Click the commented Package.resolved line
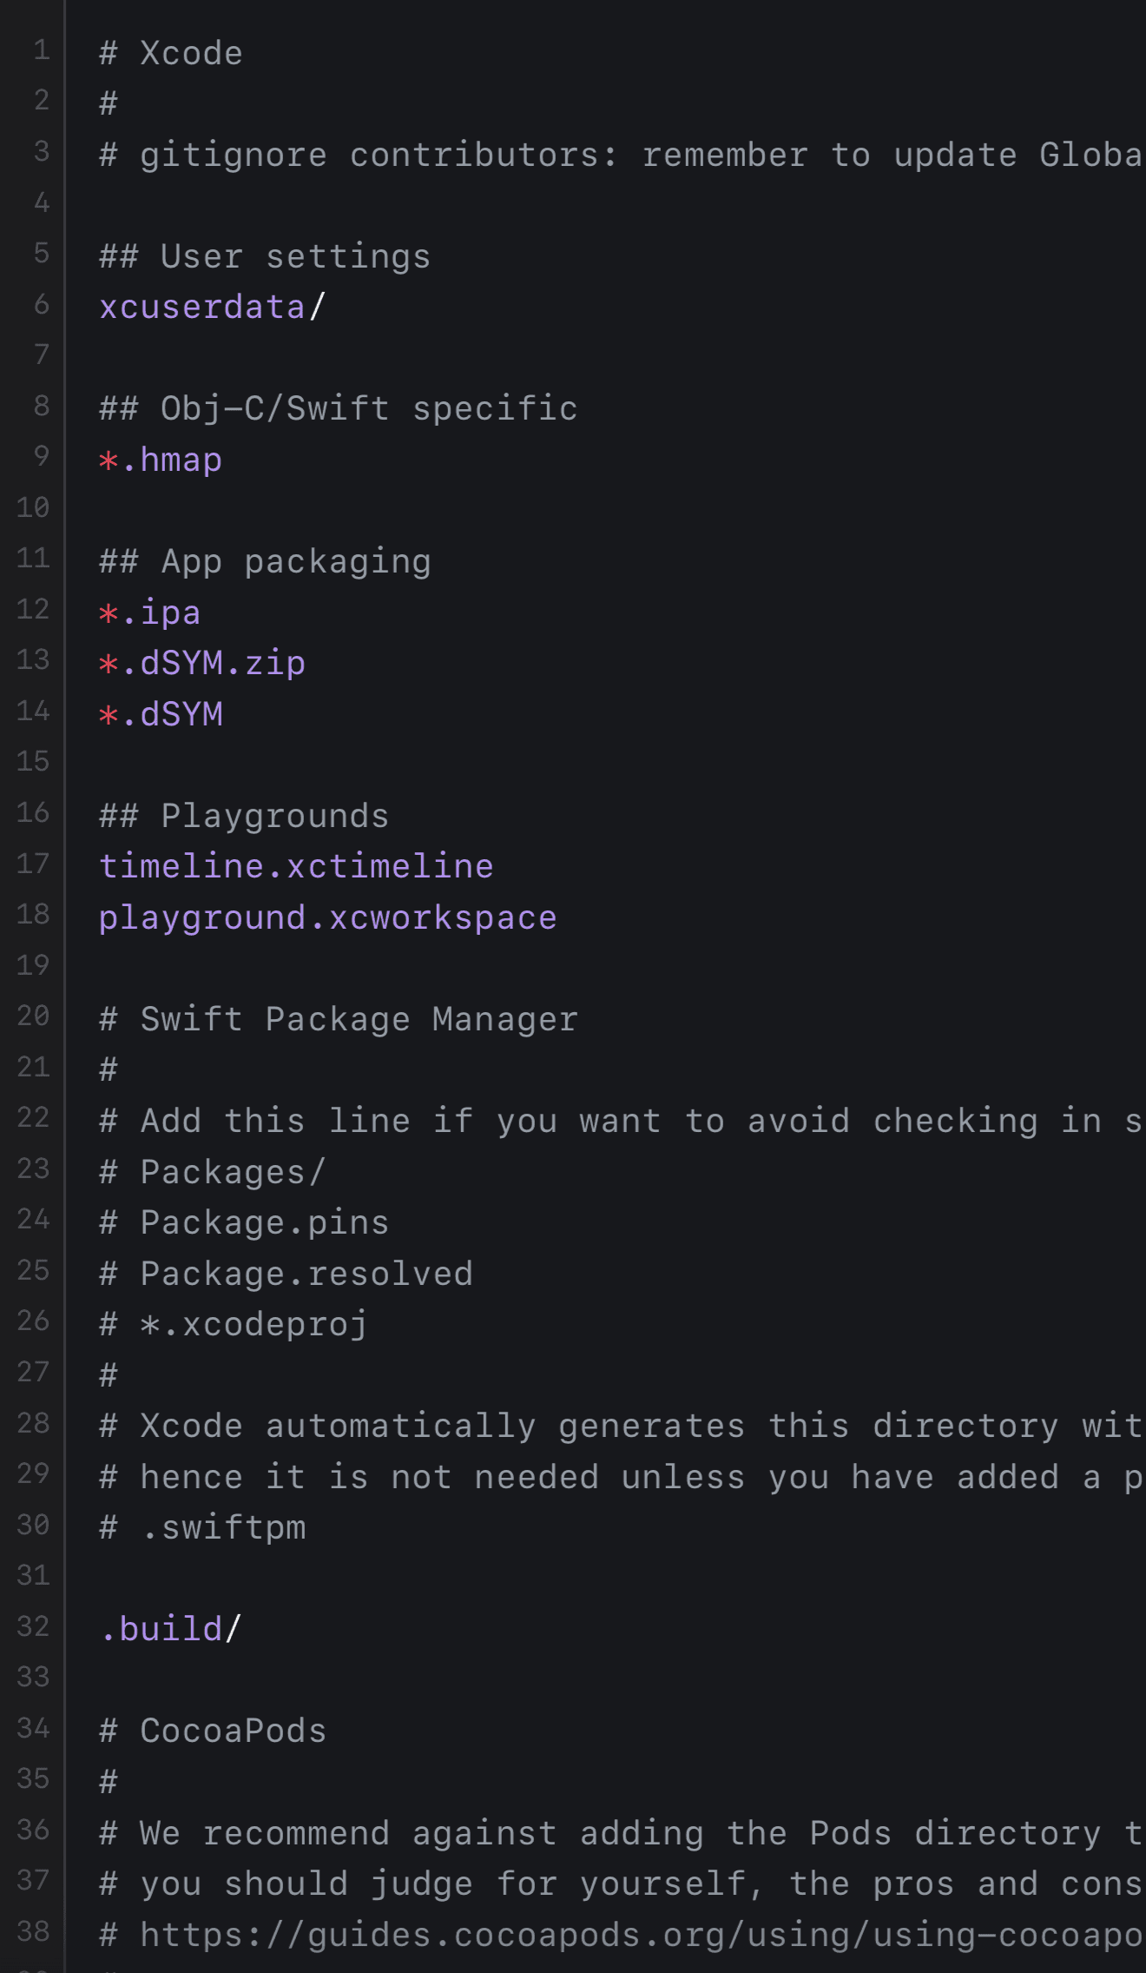 [286, 1274]
